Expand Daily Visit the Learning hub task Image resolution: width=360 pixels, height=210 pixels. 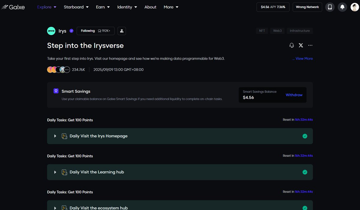[x=55, y=172]
